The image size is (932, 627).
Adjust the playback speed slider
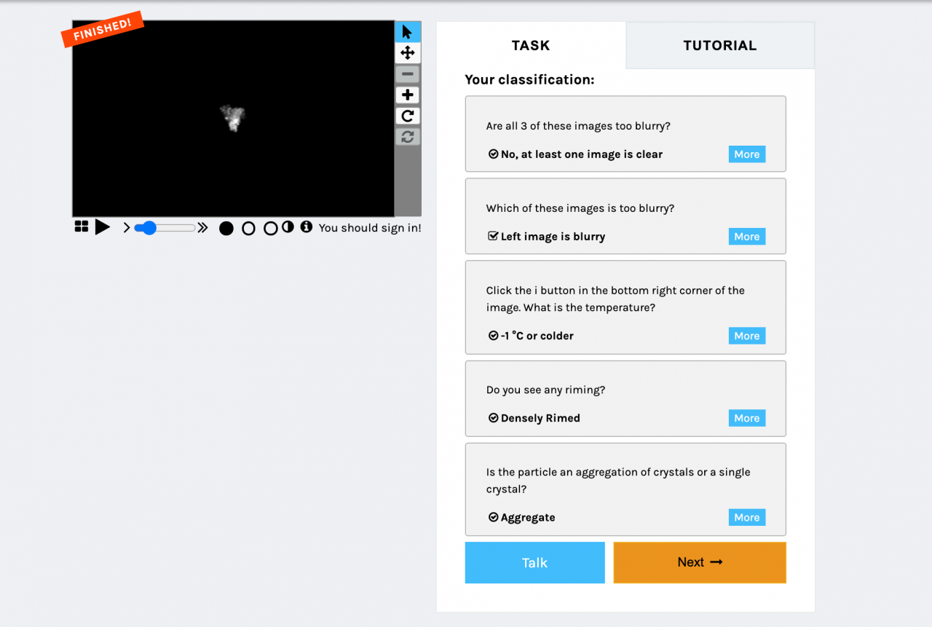165,228
